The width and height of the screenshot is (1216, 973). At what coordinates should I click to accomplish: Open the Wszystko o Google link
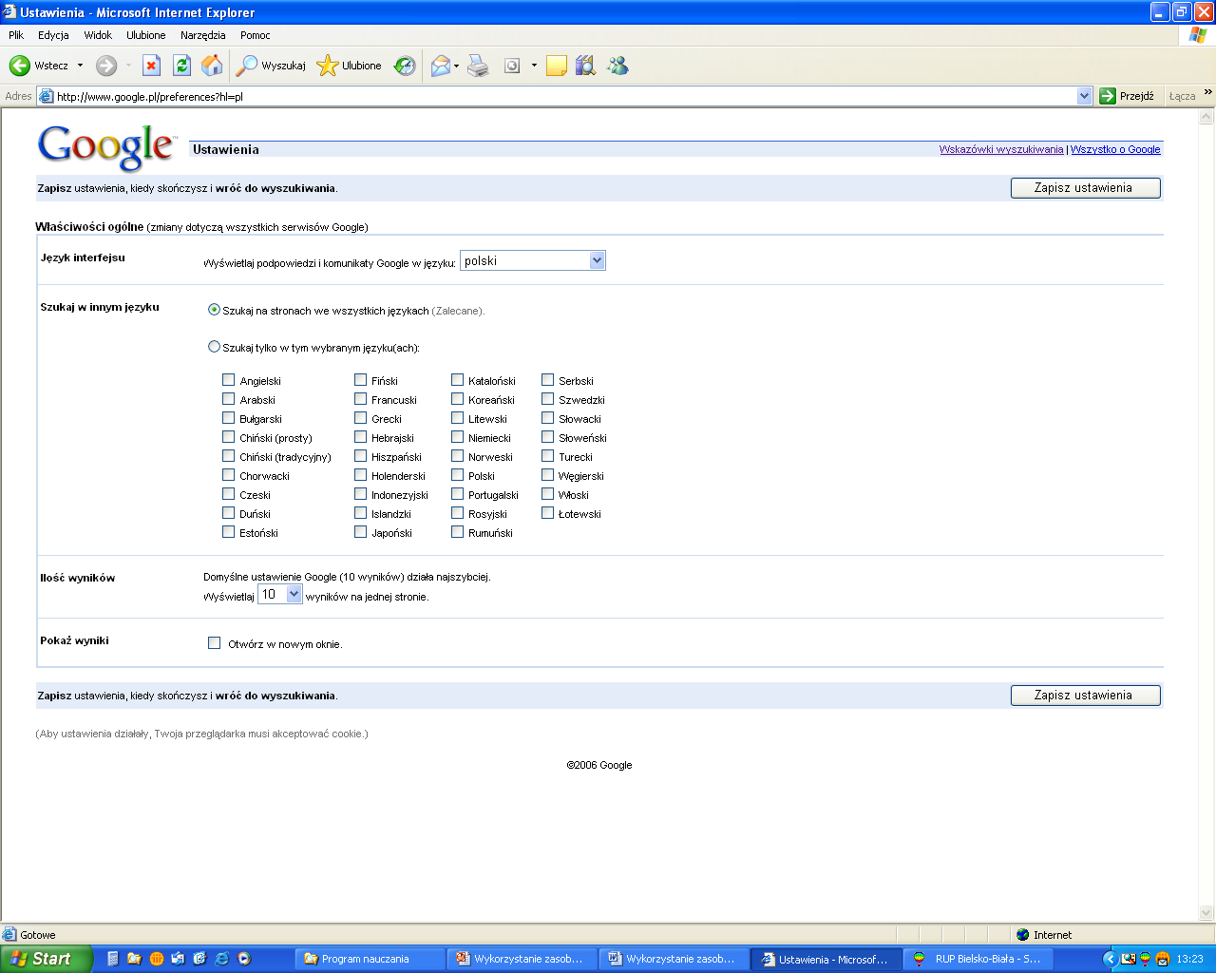point(1115,149)
